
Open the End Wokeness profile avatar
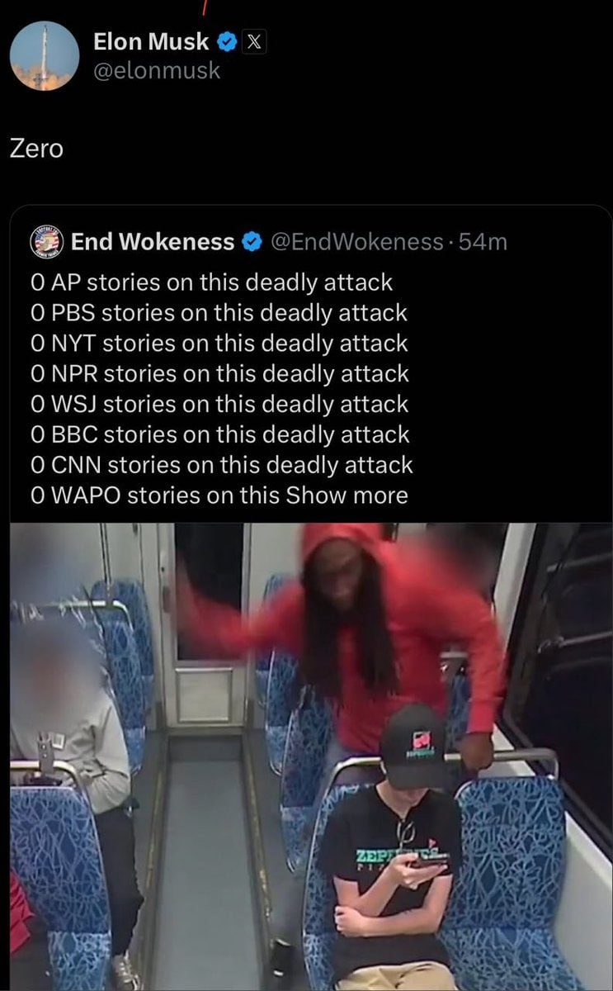click(46, 241)
